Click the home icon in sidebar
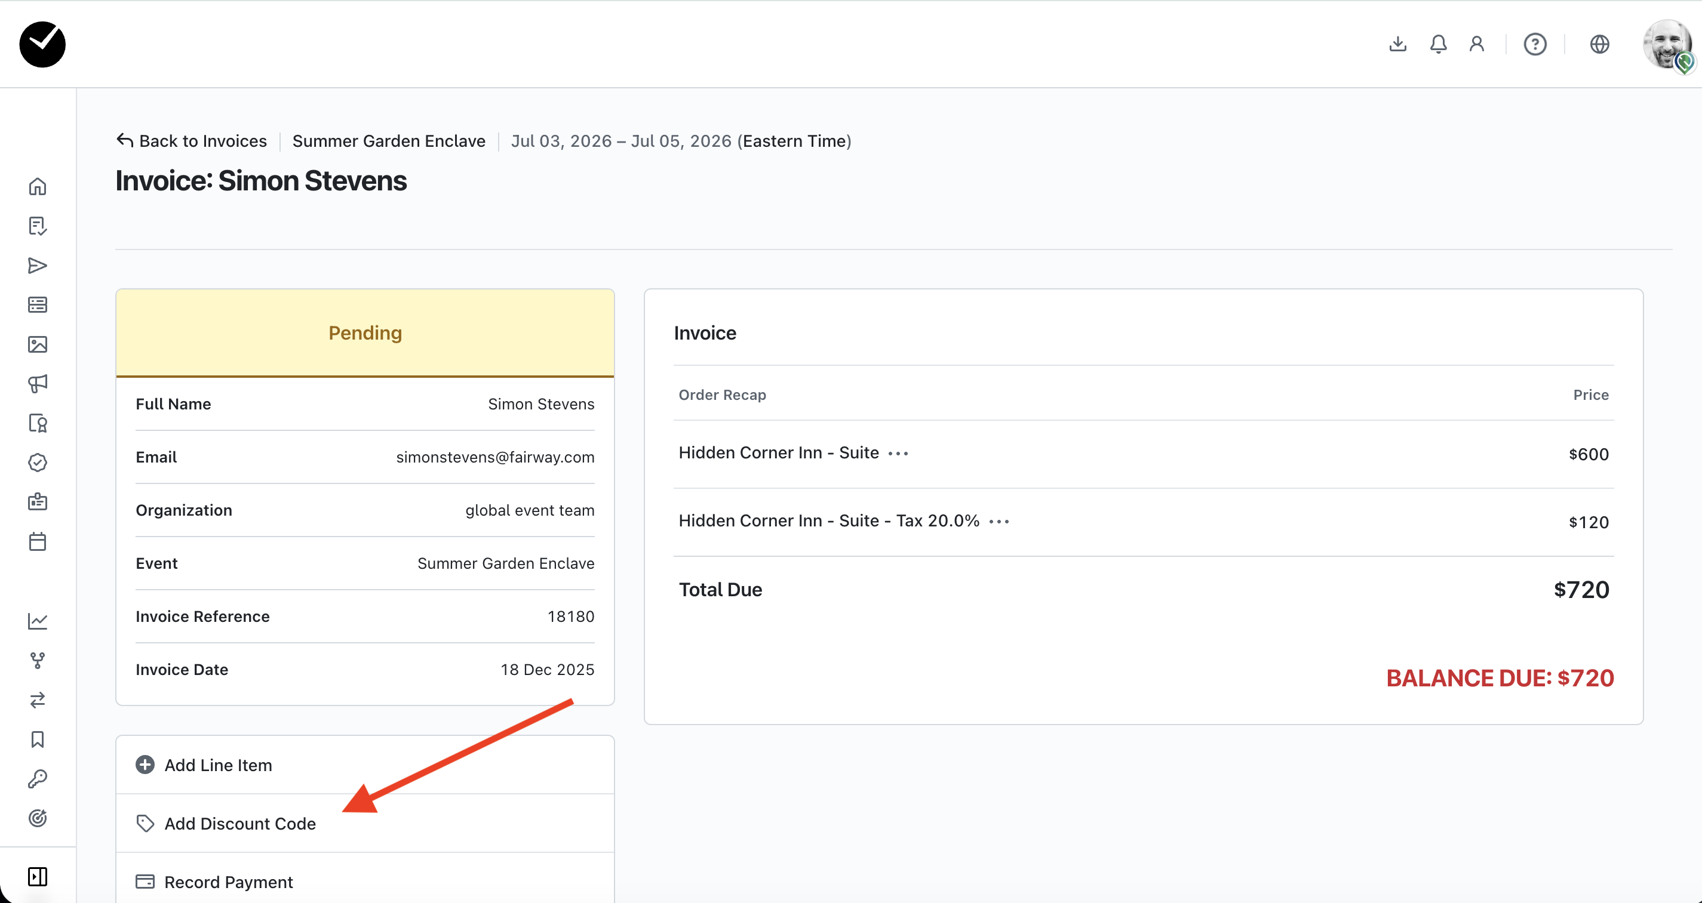This screenshot has height=903, width=1702. 38,187
